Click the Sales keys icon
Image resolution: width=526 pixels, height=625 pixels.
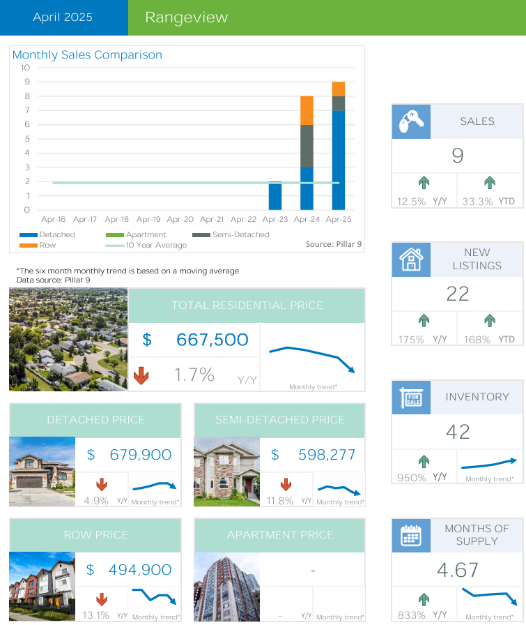411,121
